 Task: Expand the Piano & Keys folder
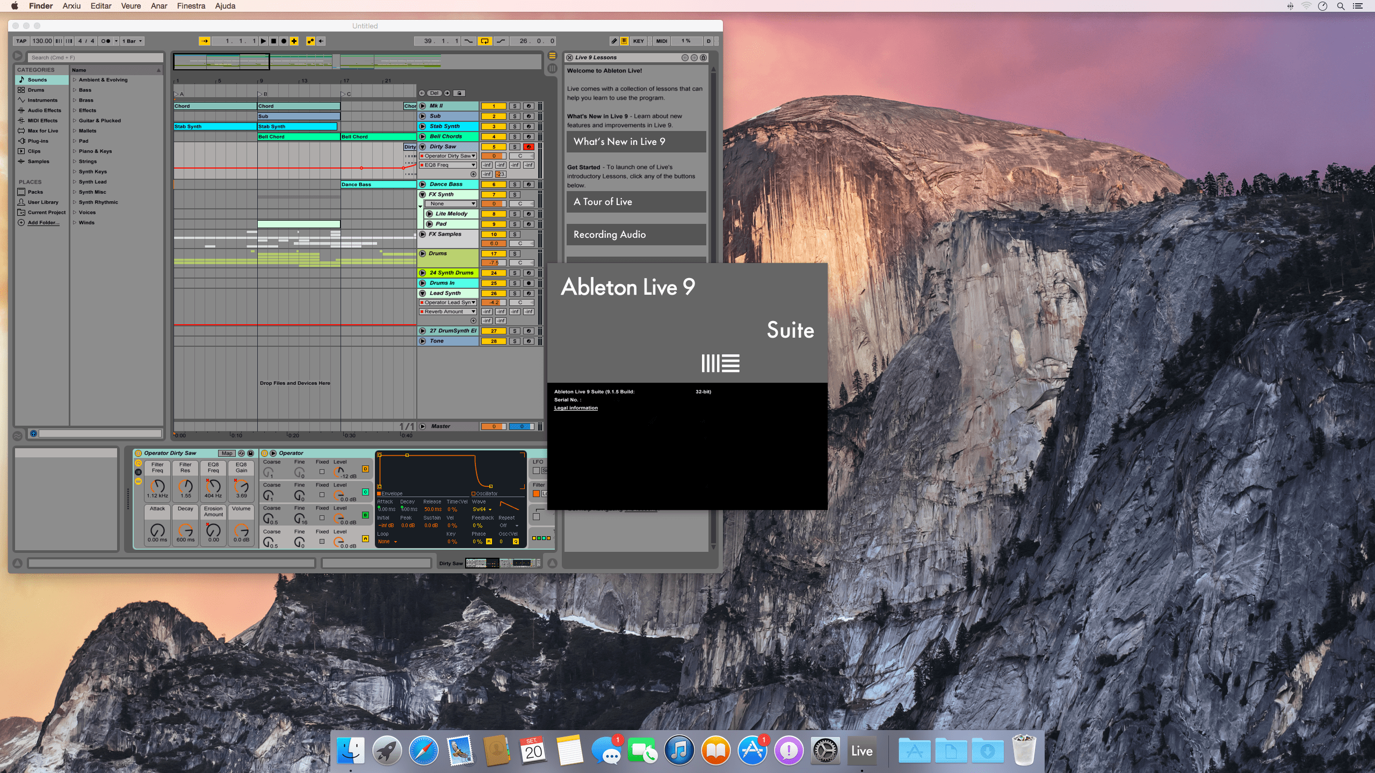[75, 151]
